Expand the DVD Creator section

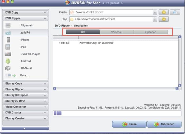tap(26, 113)
